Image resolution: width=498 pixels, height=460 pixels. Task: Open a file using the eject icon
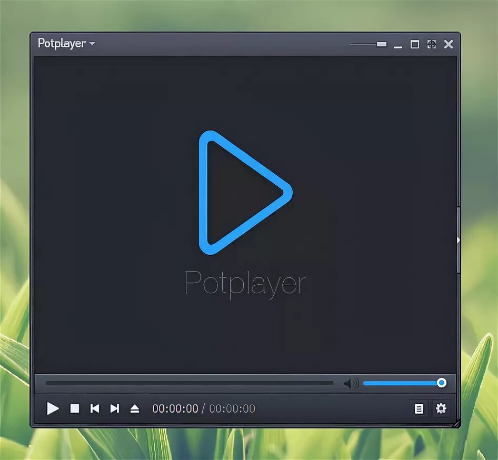coord(135,408)
